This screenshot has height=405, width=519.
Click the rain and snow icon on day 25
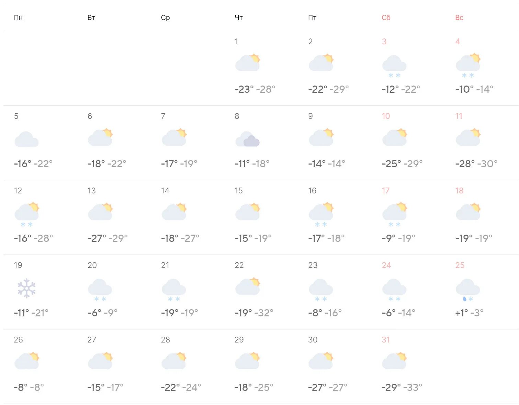[x=468, y=290]
